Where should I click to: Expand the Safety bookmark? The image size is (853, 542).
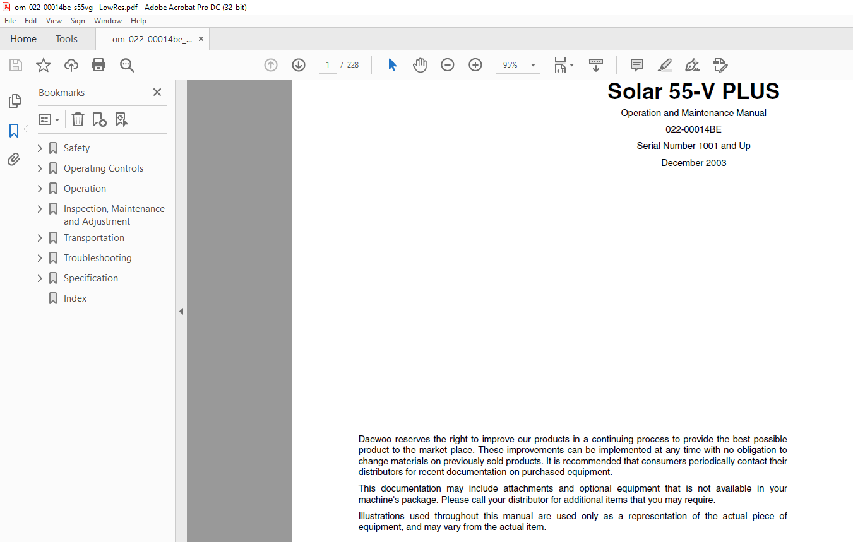pyautogui.click(x=40, y=148)
